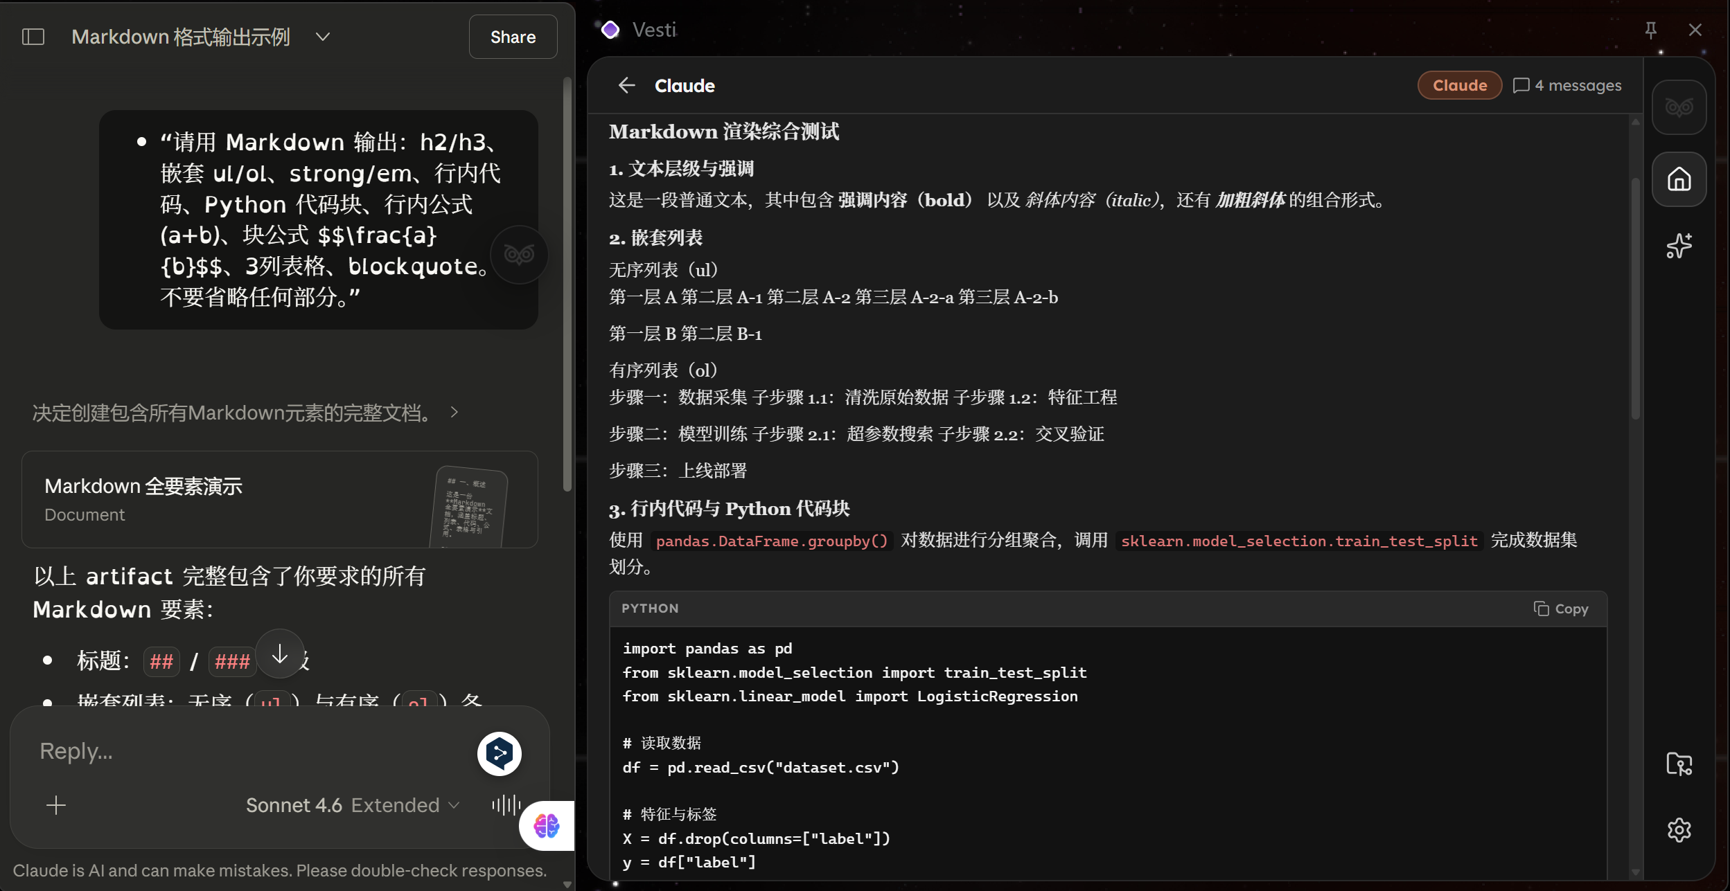Screen dimensions: 1730x891
Task: Click the heading '1. 文本层级与强调'
Action: (682, 168)
